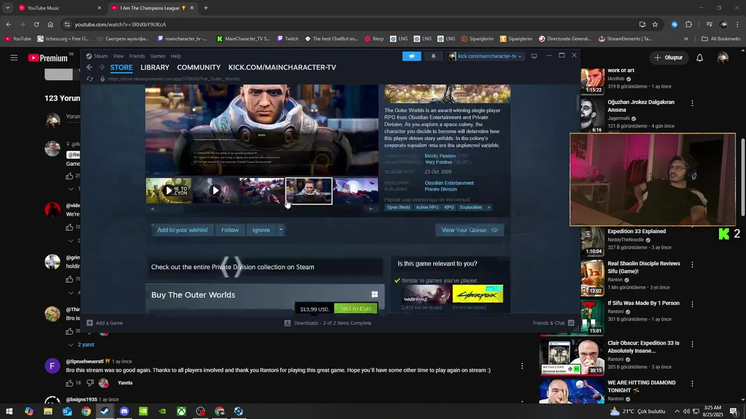Open All Bookmarks folder
This screenshot has height=419, width=746.
tap(721, 39)
